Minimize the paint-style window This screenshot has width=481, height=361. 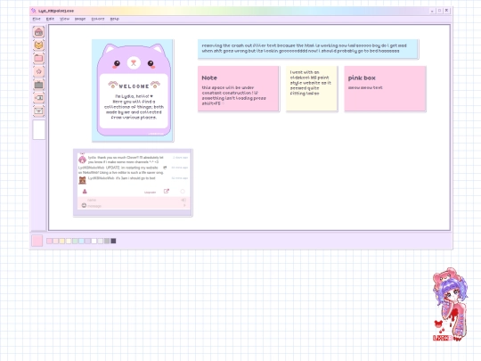(432, 11)
